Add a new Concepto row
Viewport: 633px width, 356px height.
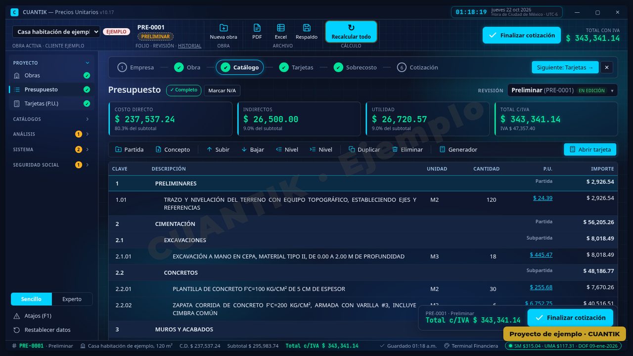coord(173,149)
